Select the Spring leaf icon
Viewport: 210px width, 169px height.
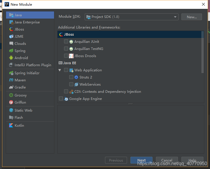[x=11, y=51]
